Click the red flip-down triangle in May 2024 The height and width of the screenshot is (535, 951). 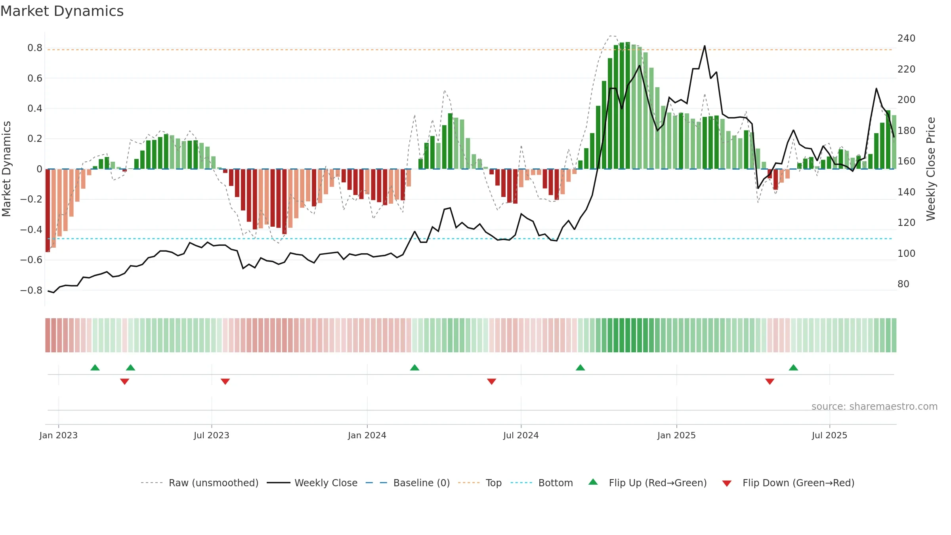491,382
